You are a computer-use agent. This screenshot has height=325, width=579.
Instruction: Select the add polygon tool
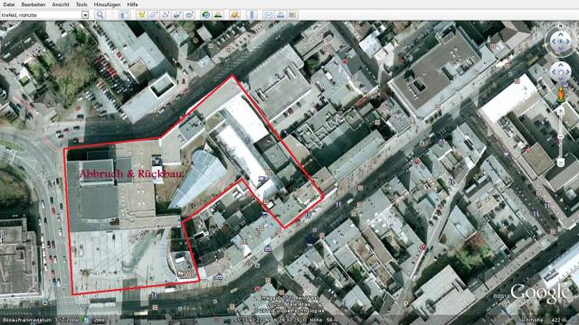coord(153,14)
